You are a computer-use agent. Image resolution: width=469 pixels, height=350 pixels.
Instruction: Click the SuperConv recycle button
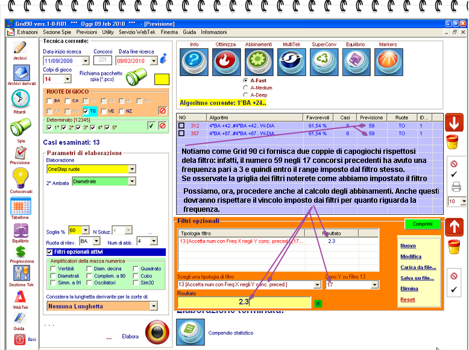tap(324, 62)
